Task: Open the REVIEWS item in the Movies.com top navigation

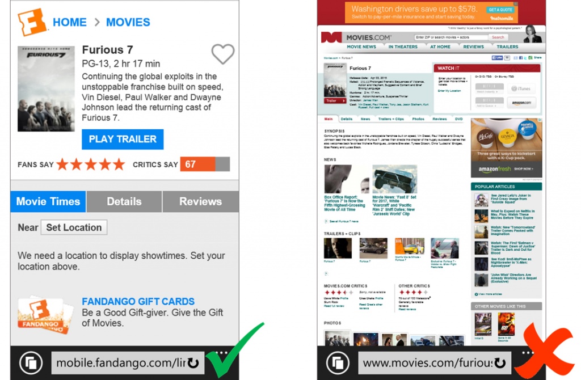Action: (474, 47)
